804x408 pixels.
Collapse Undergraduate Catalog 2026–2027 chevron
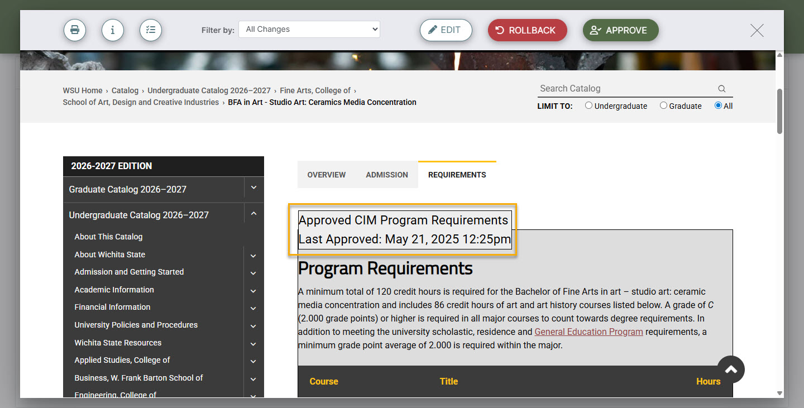coord(253,214)
